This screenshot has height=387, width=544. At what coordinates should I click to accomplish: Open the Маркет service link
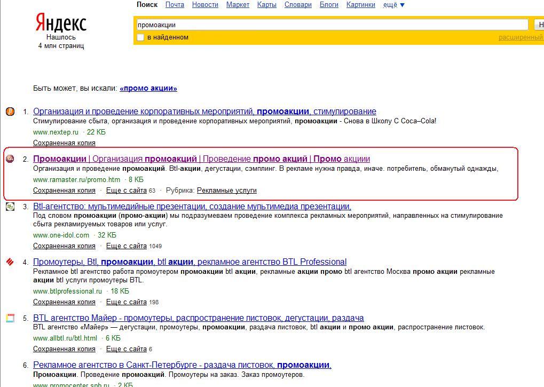[x=238, y=5]
